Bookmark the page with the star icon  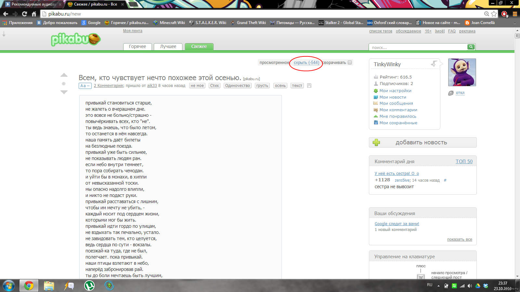(494, 14)
